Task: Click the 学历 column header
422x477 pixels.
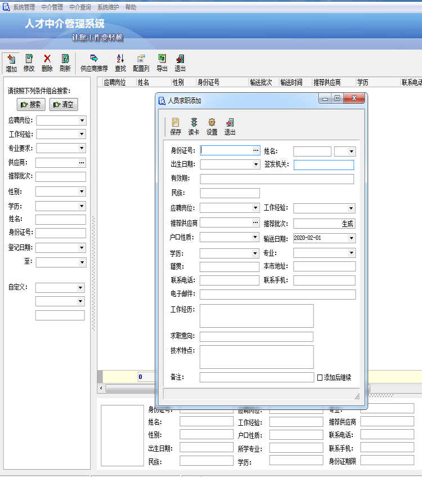Action: point(363,82)
